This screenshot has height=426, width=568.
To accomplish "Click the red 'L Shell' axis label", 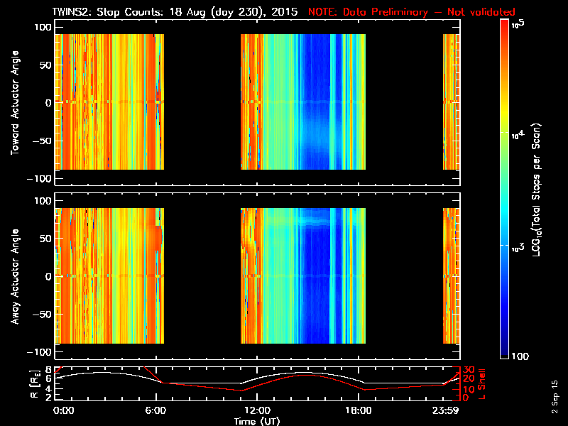I will 482,382.
